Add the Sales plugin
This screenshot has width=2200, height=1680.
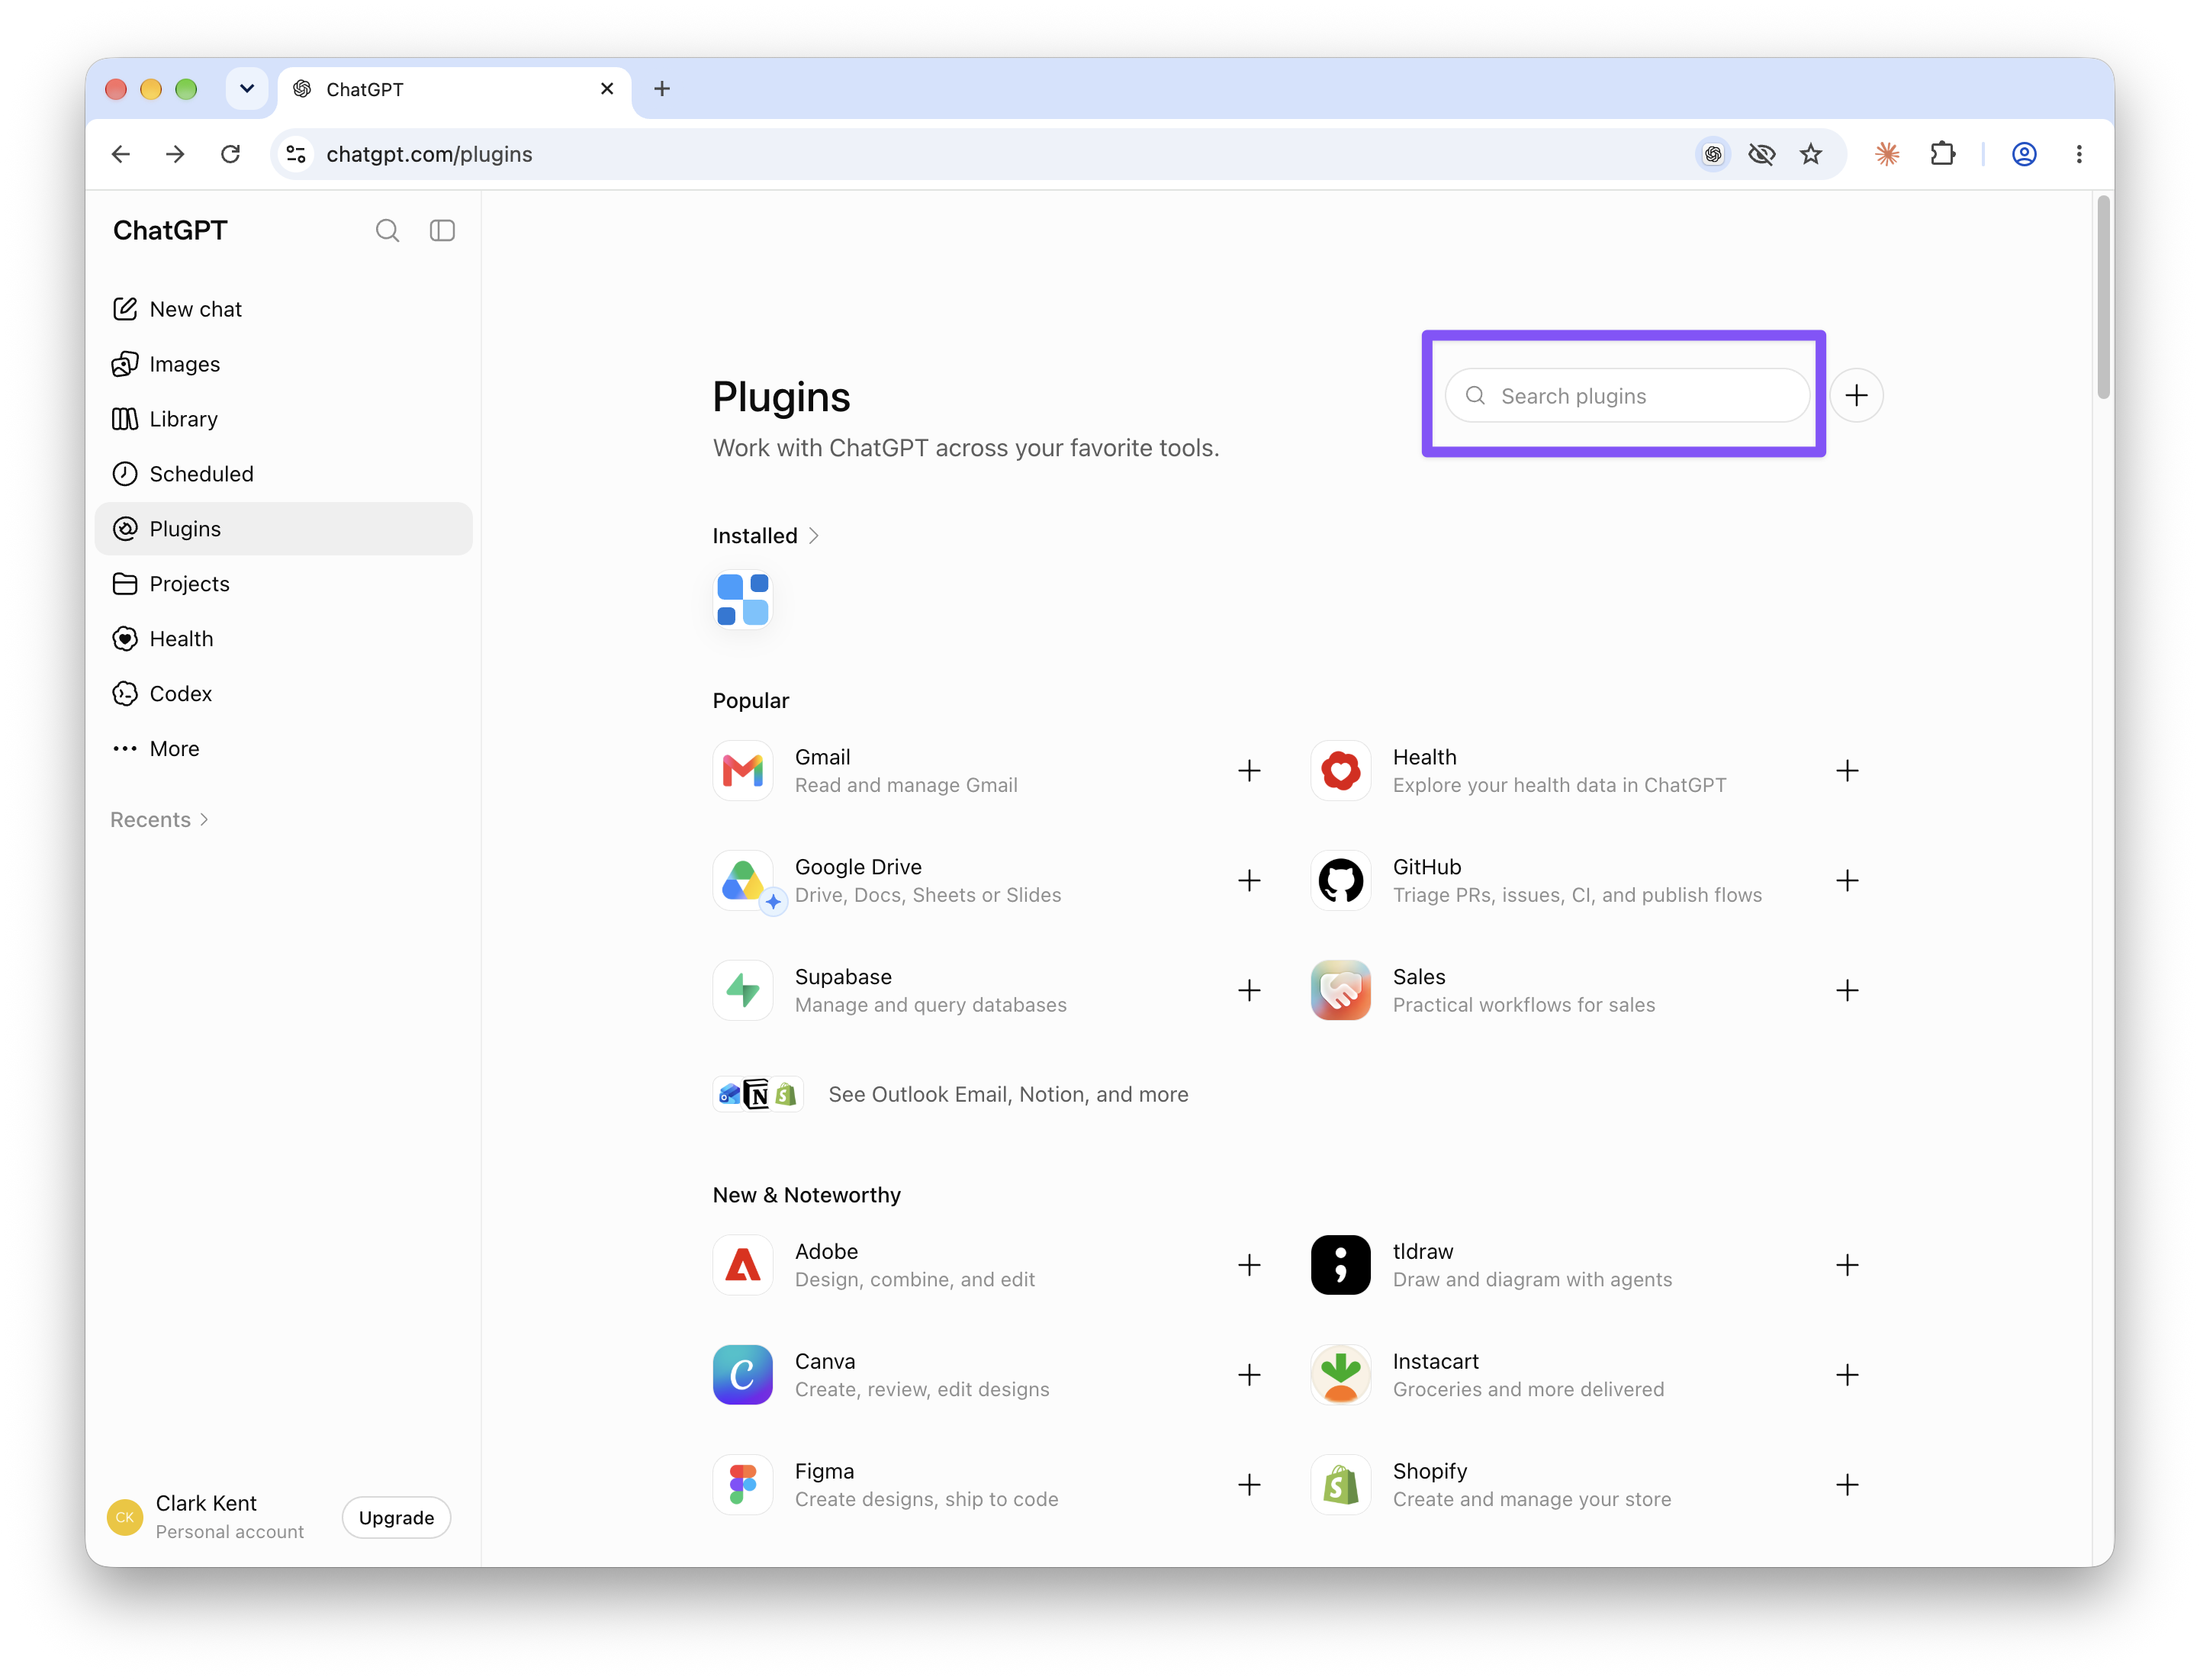tap(1847, 991)
